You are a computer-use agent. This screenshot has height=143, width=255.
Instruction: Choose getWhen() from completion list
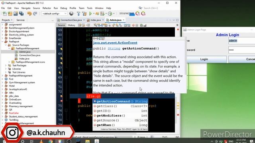click(x=120, y=125)
